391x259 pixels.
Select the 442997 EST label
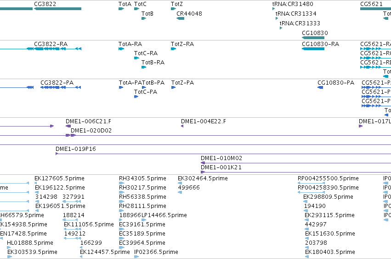point(316,224)
